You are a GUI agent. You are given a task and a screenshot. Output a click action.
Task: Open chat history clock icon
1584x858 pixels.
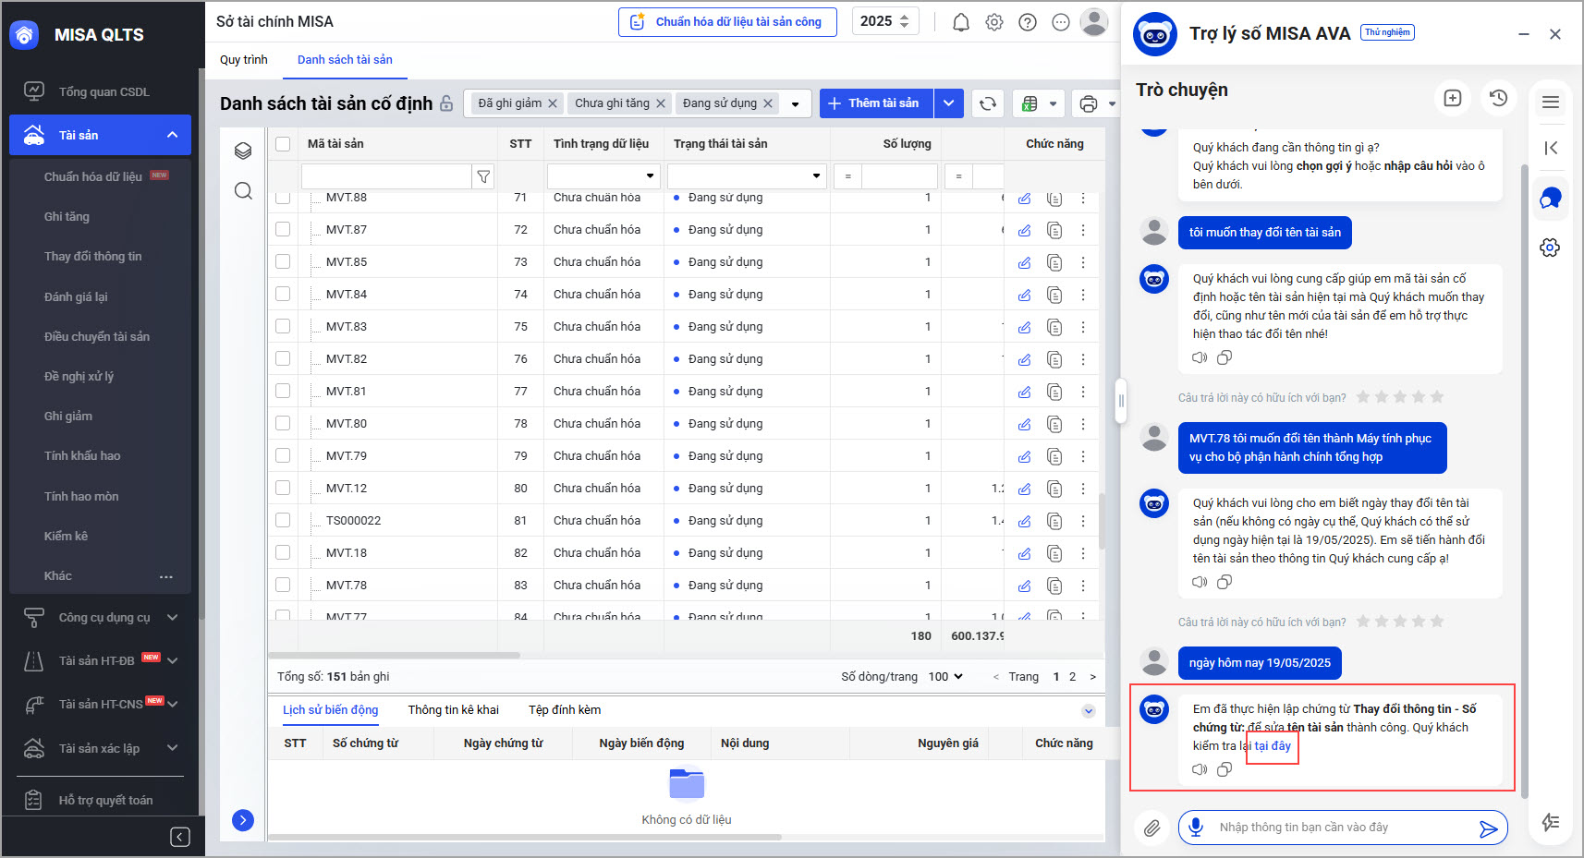point(1499,98)
